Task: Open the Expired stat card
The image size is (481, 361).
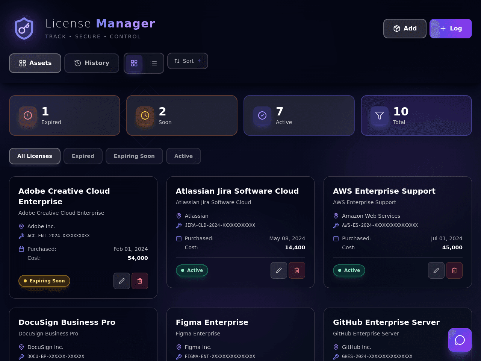Action: tap(65, 115)
